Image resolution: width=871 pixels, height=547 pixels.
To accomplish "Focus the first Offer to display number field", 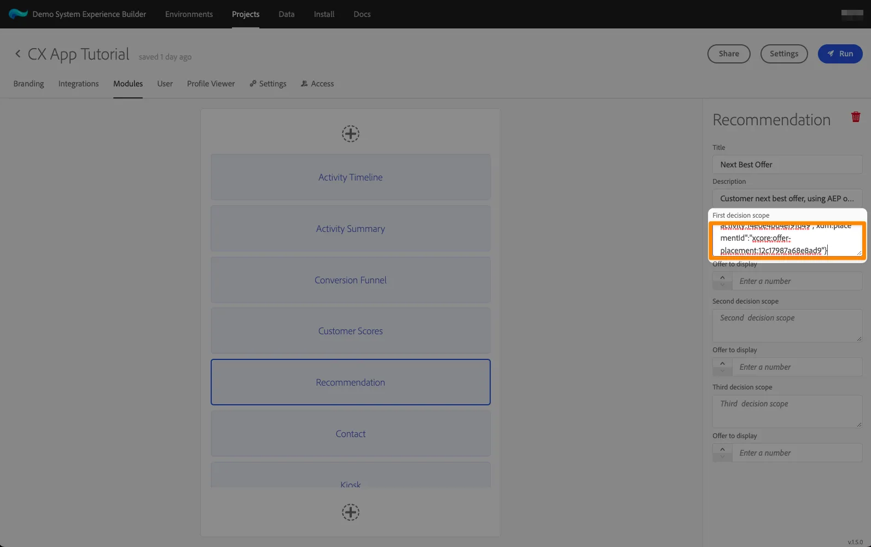I will [797, 281].
